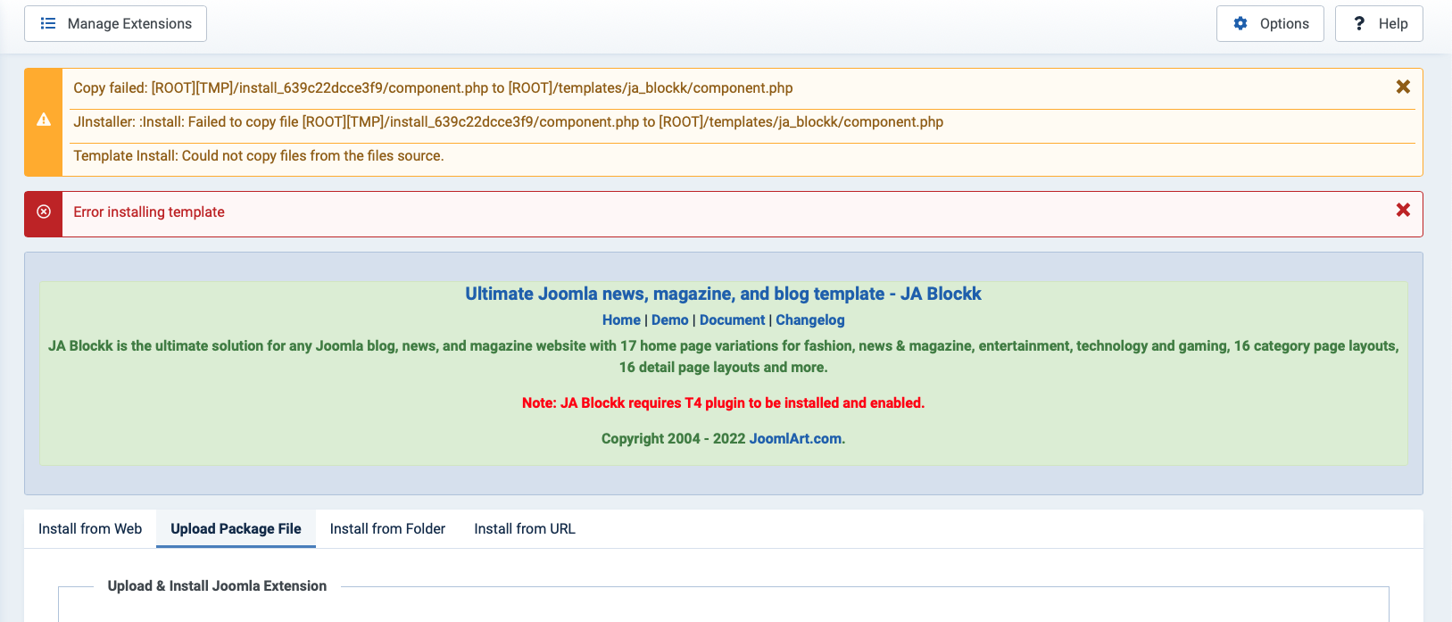Switch to Install from Folder tab

pyautogui.click(x=387, y=528)
